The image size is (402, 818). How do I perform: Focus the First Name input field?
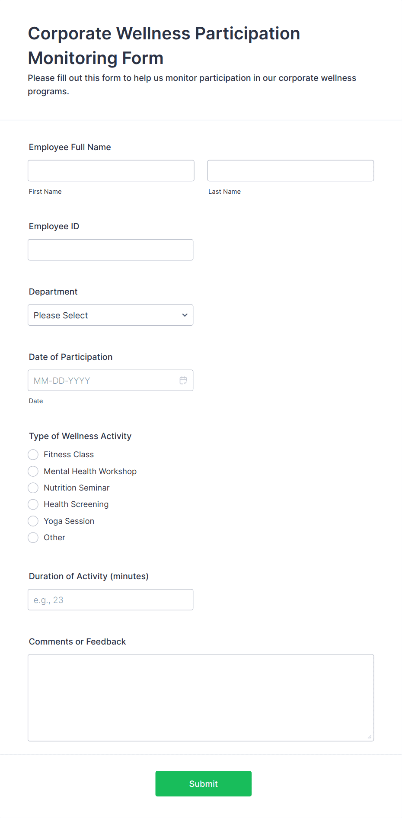(x=111, y=170)
